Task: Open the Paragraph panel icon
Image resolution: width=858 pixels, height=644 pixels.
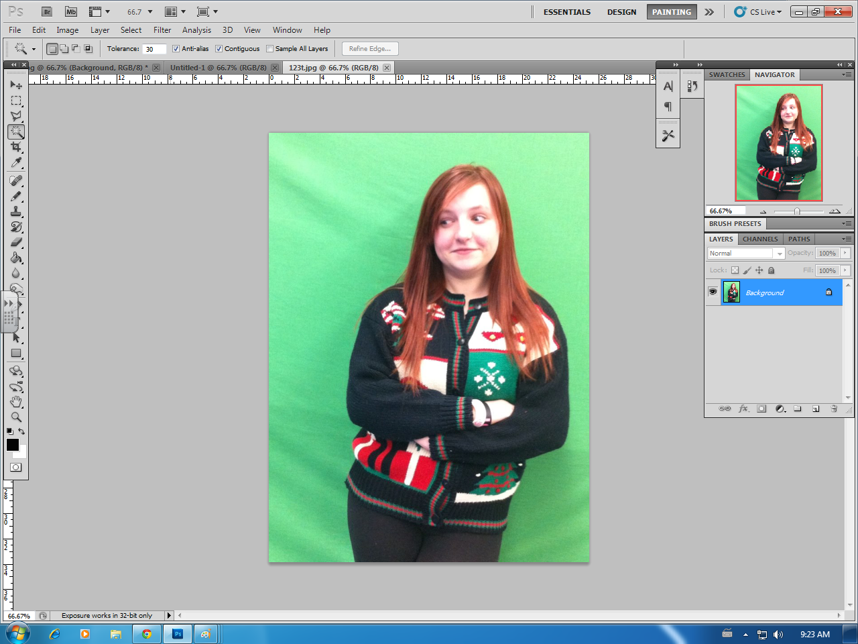Action: pos(668,106)
